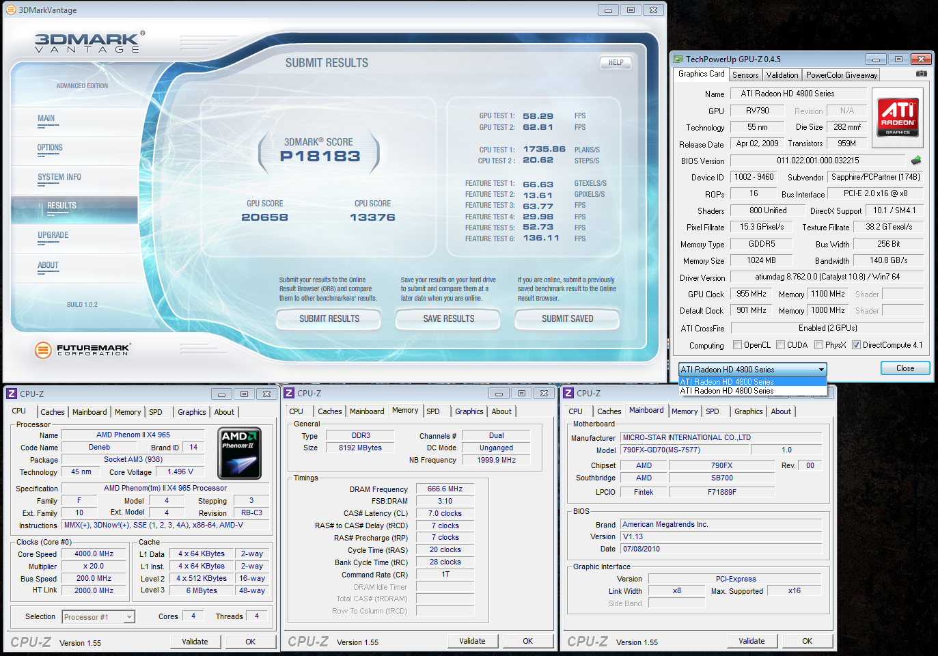The width and height of the screenshot is (938, 656).
Task: Click the SUBMIT SAVED button
Action: (x=567, y=318)
